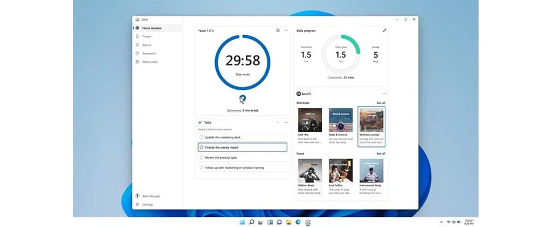Open the Windows Start menu

click(x=242, y=222)
